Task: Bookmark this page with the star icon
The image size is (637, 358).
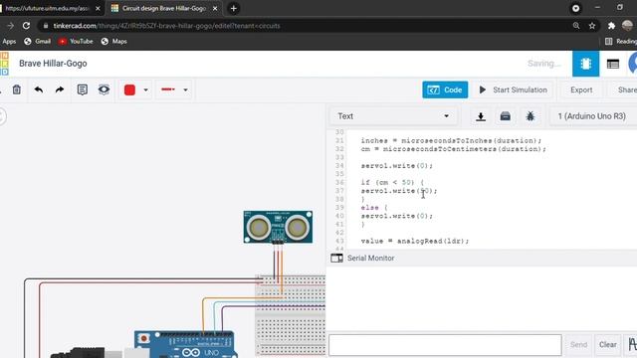Action: click(x=592, y=26)
